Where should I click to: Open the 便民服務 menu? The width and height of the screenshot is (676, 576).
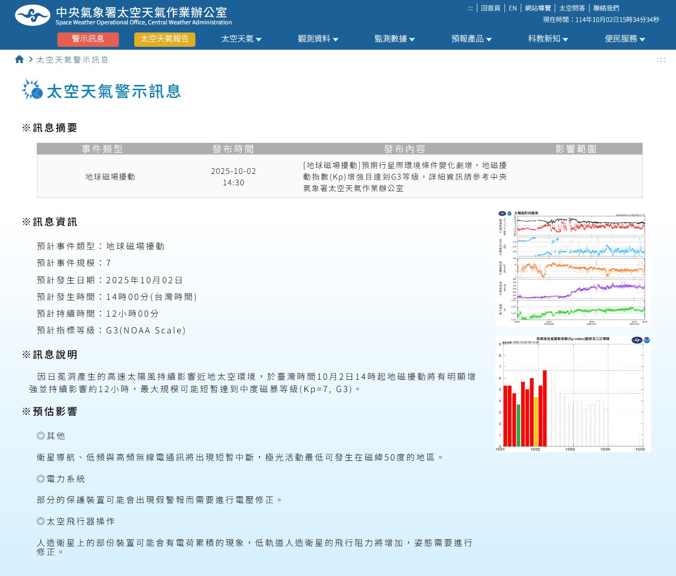624,39
